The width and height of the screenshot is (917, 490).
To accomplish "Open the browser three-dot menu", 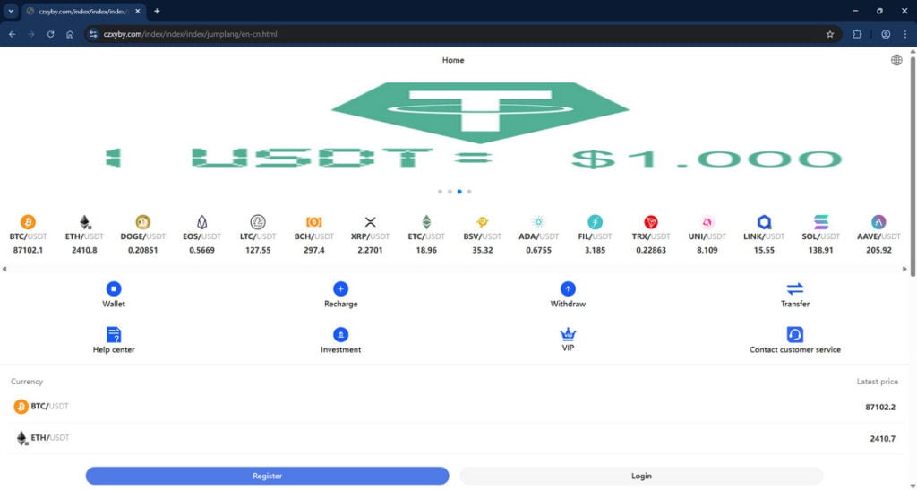I will click(905, 35).
